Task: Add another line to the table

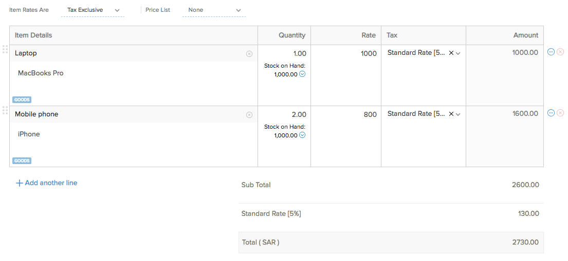Action: [x=47, y=183]
